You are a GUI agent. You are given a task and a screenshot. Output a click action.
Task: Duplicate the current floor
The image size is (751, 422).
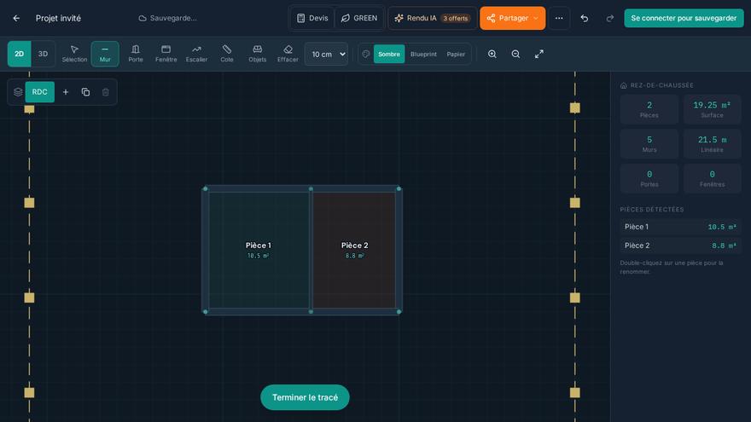85,92
